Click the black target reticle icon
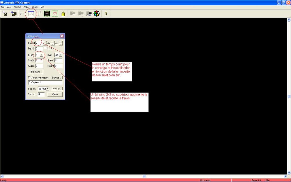This screenshot has height=182, width=291. coord(47,14)
